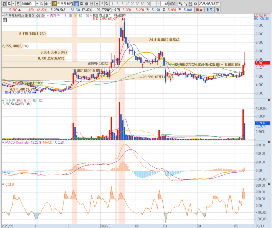Open dropdown arrow next to 주 market selector

pos(13,4)
